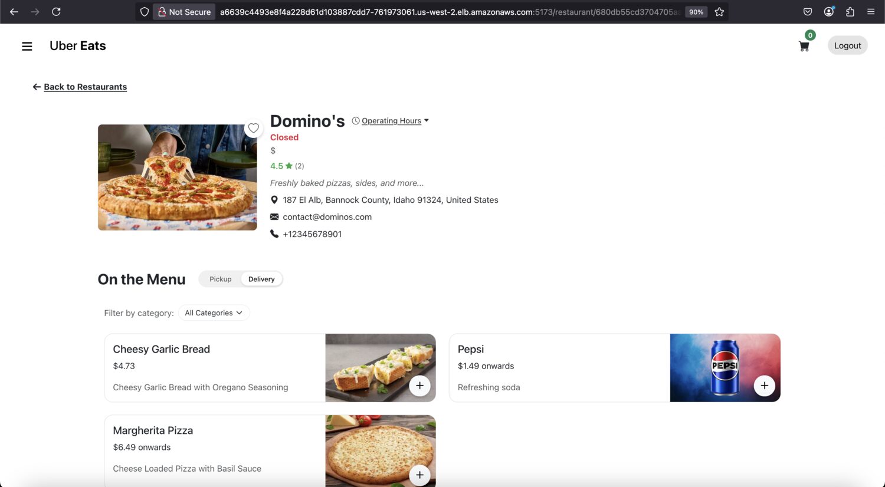
Task: Click the On the Menu heading
Action: point(142,279)
